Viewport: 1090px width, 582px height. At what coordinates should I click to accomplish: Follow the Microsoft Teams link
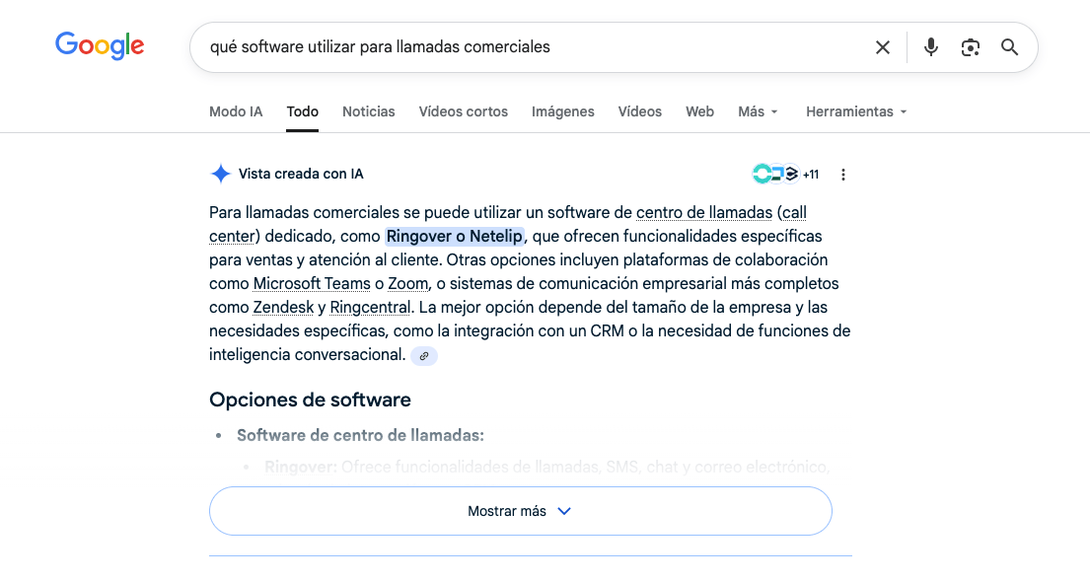312,283
